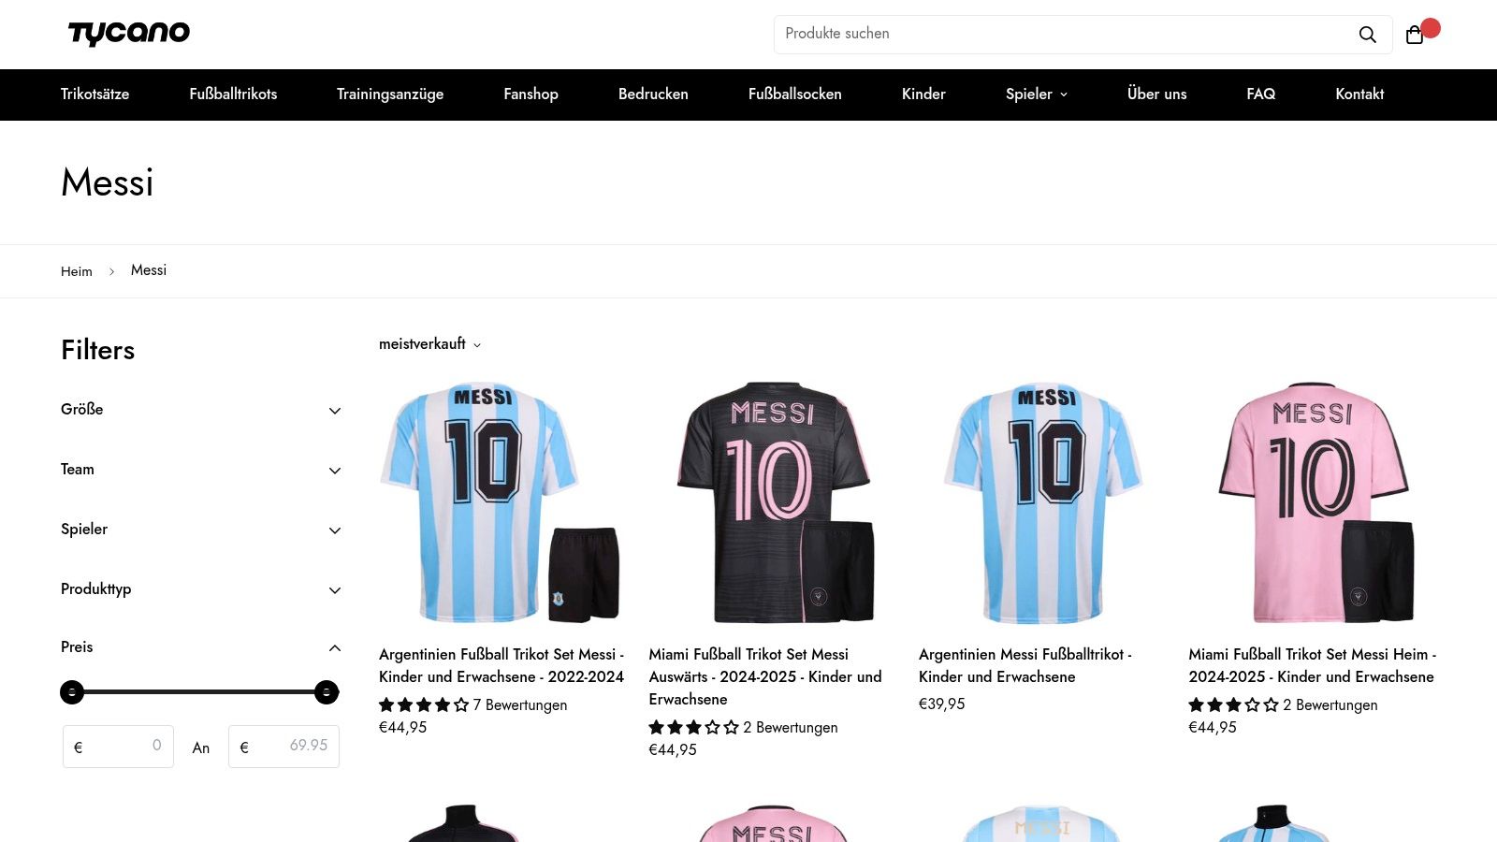Click the left price slider handle
Viewport: 1497px width, 842px height.
pos(72,692)
